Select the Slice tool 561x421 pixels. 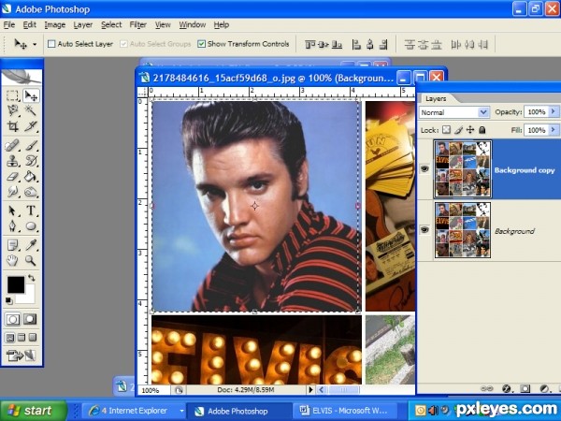point(31,126)
